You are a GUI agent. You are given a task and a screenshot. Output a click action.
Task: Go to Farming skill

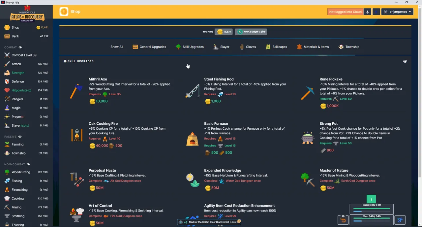[x=26, y=144]
